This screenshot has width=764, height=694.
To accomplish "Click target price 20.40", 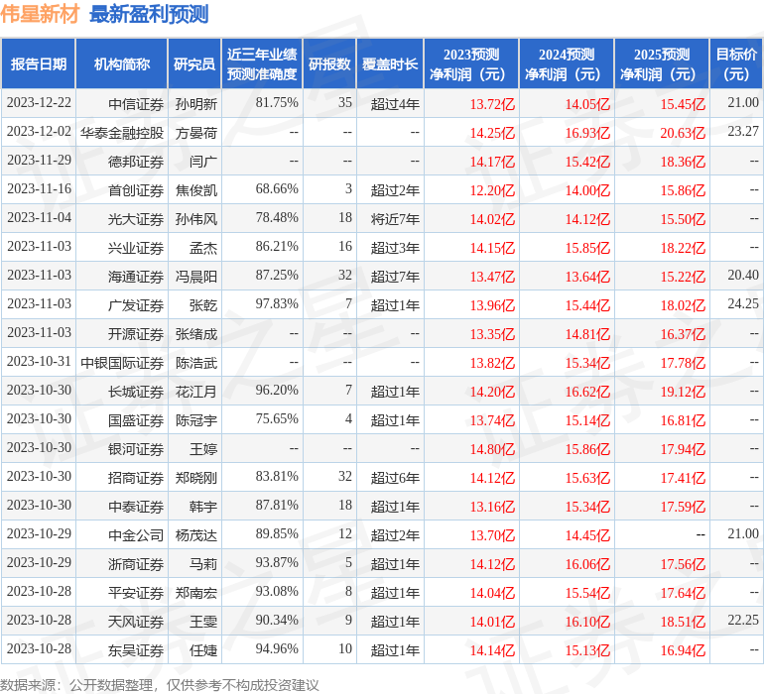I will [x=743, y=276].
